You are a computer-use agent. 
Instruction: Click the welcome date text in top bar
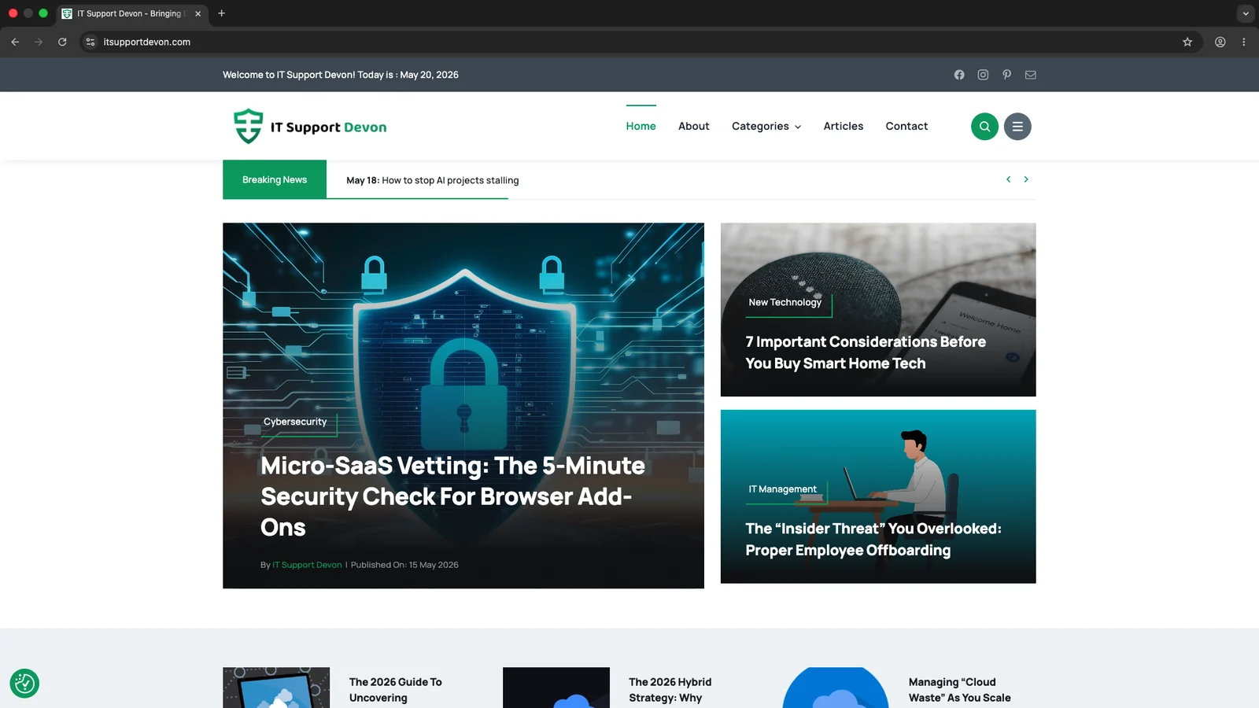click(x=341, y=75)
